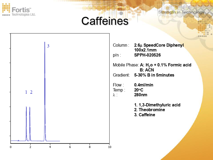Viewport: 213px width, 160px height.
Task: Select the 2.6u SpeedCore Diphenyl column text
Action: click(159, 45)
